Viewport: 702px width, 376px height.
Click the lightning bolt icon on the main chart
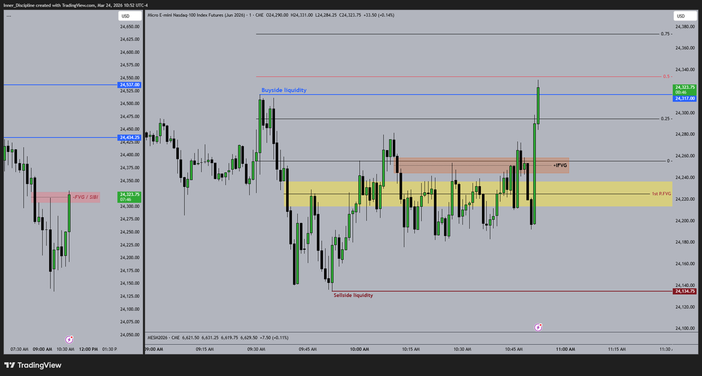pyautogui.click(x=538, y=326)
